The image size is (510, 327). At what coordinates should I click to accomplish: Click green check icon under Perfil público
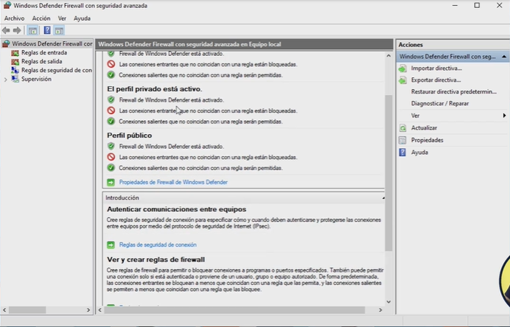pos(111,168)
